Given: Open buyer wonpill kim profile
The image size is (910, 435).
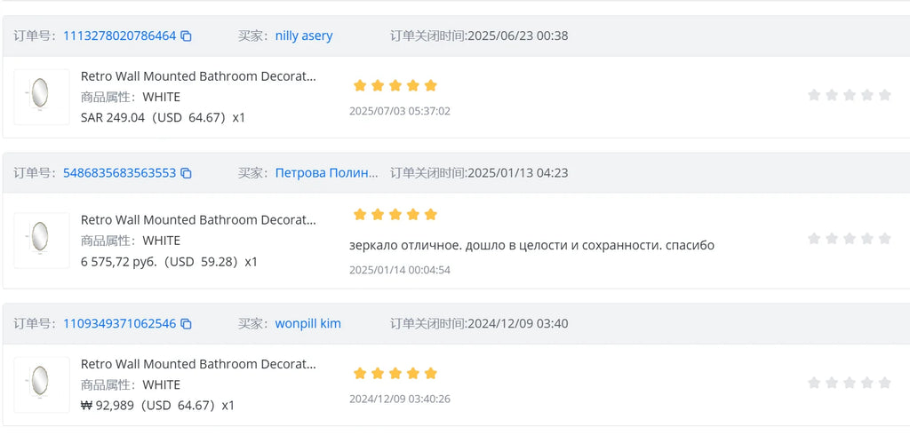Looking at the screenshot, I should pyautogui.click(x=308, y=324).
